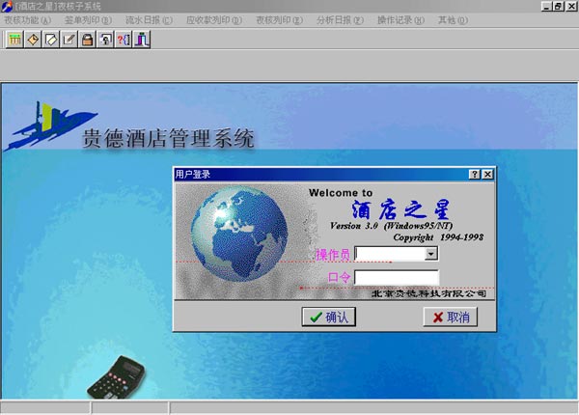Click the purple exit door toolbar icon
The width and height of the screenshot is (579, 415).
pos(142,40)
